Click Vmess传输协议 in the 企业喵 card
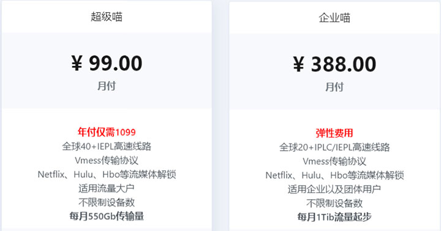 click(x=334, y=161)
